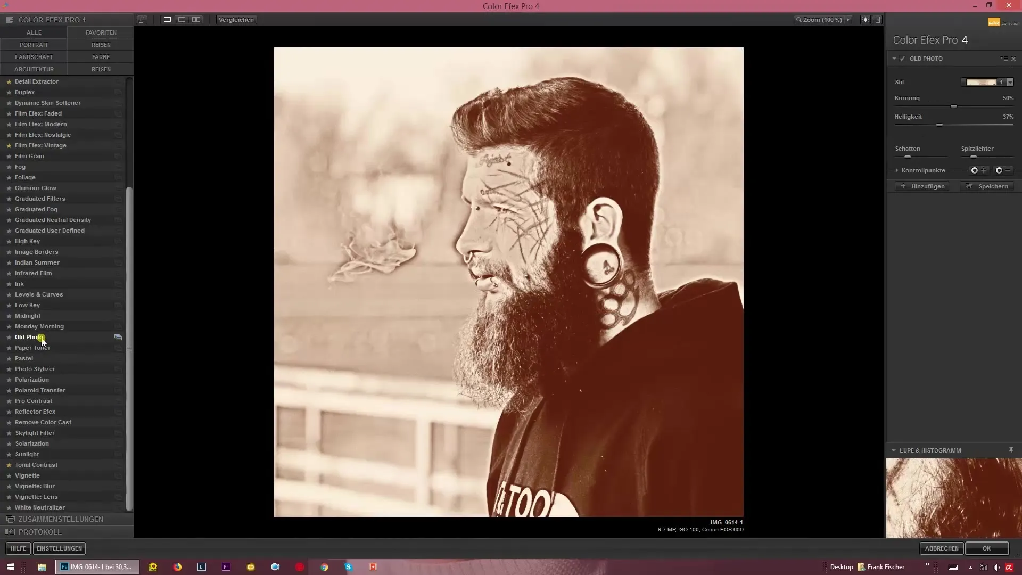Click ABBRECHEN to cancel
This screenshot has width=1022, height=575.
942,548
